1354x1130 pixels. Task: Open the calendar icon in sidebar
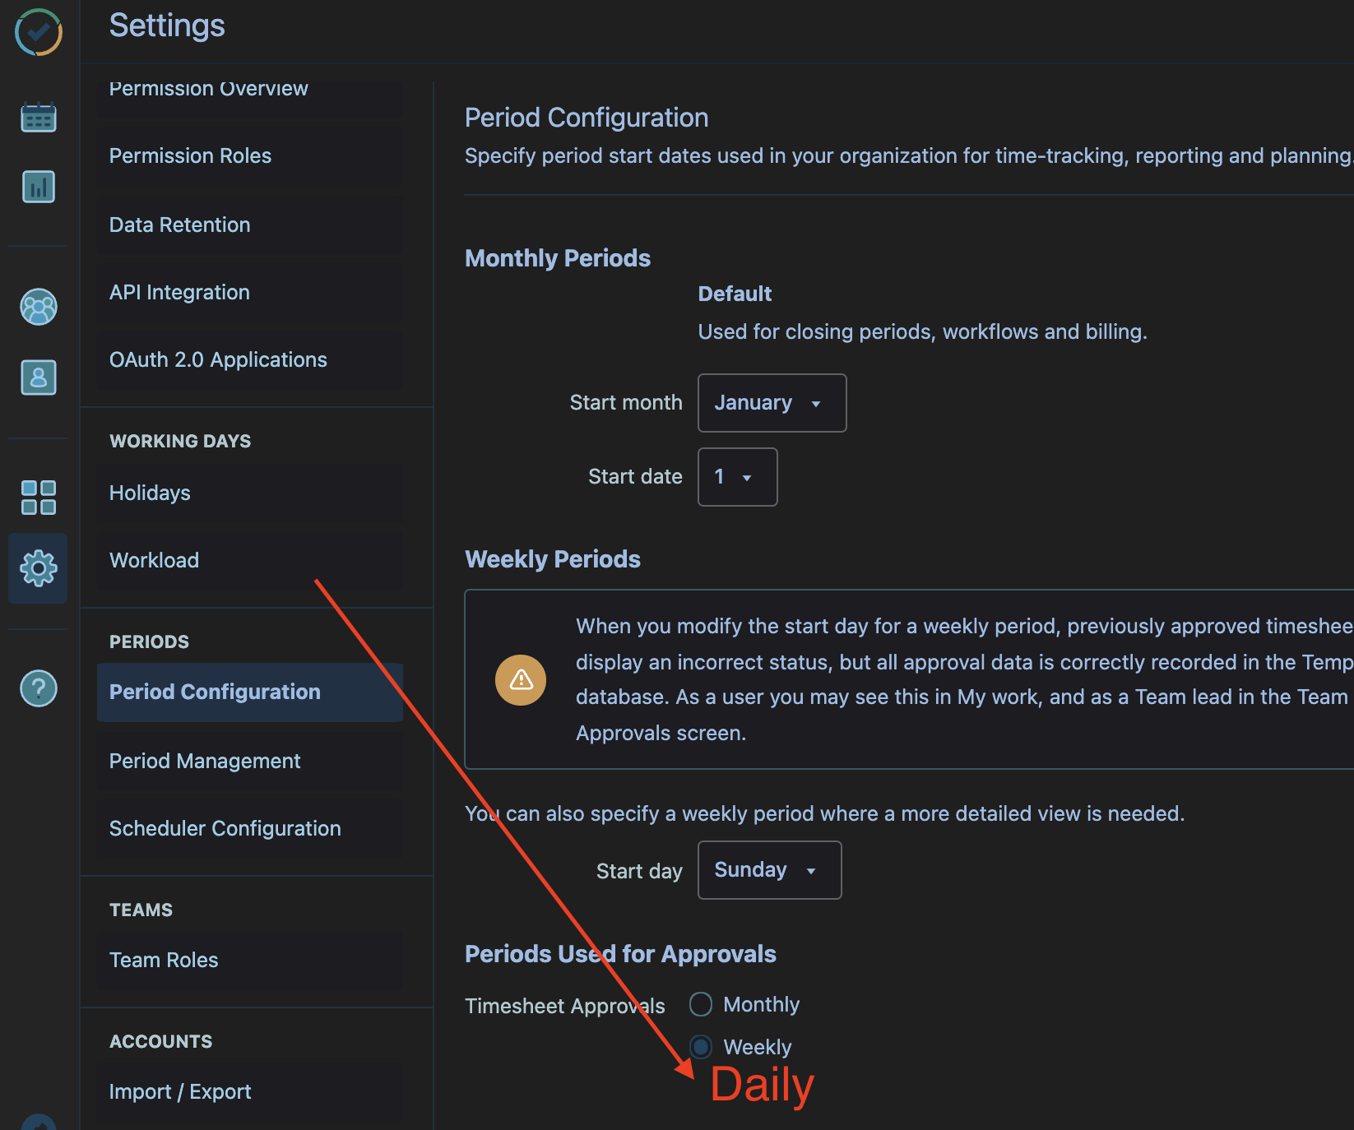click(x=39, y=118)
